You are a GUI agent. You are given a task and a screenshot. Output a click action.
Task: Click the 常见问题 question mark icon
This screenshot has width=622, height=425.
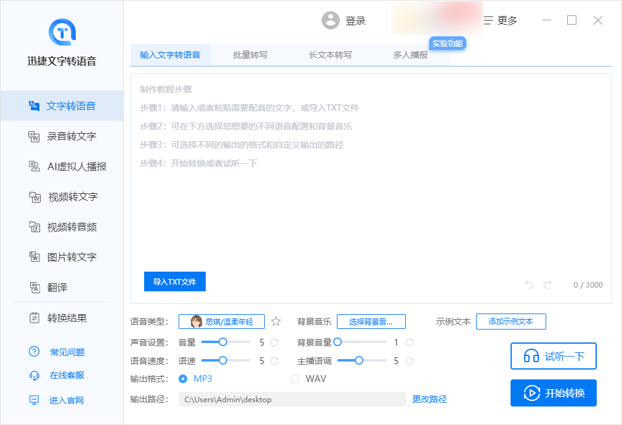[x=34, y=352]
